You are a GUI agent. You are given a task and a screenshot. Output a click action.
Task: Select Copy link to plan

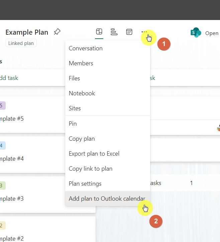click(108, 169)
